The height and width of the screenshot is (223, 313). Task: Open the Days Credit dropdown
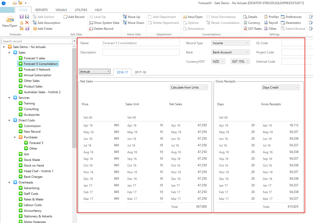(x=280, y=88)
